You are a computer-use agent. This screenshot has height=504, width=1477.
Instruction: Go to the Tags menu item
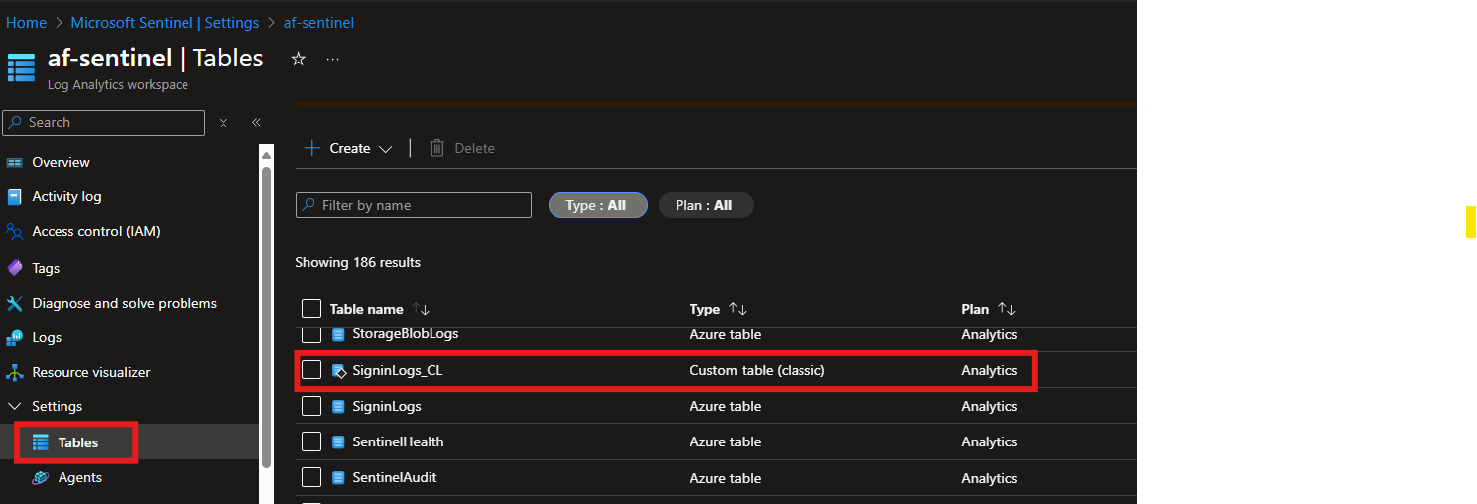tap(46, 268)
